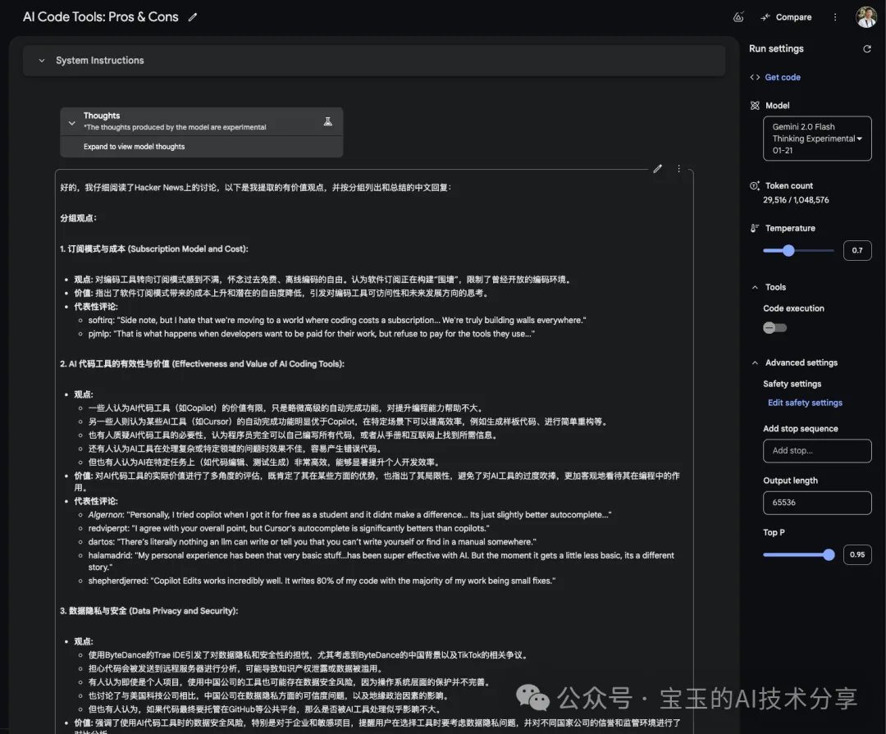Click the softirq quote line
This screenshot has height=734, width=886.
tap(337, 321)
